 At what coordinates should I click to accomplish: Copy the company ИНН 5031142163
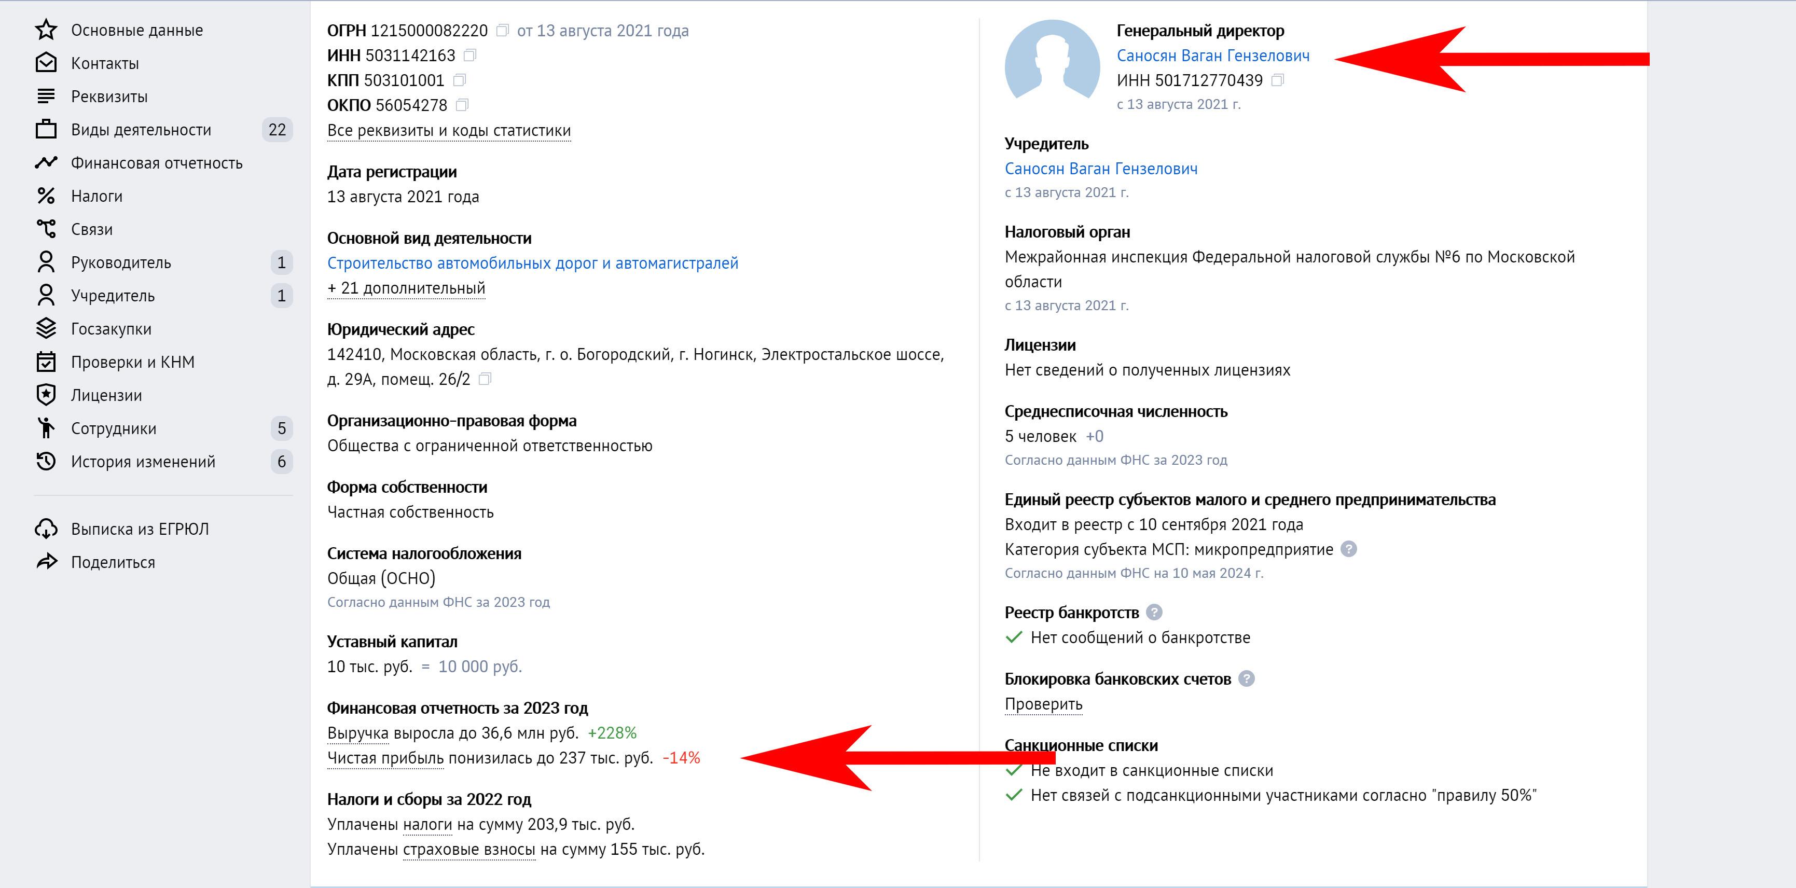[470, 55]
